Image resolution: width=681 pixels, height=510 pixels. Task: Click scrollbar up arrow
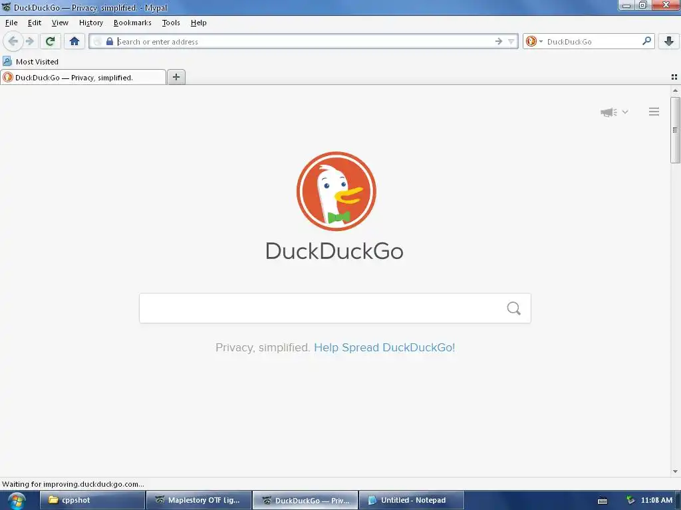pyautogui.click(x=675, y=90)
